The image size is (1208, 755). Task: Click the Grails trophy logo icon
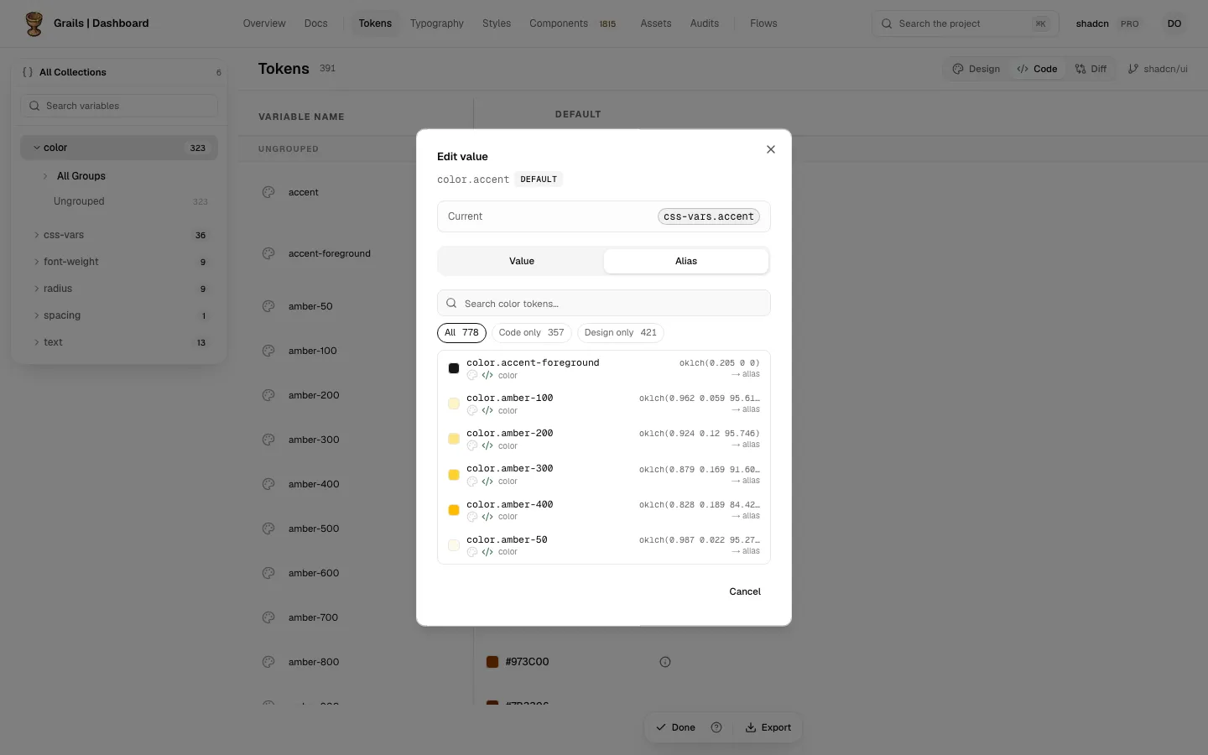point(34,23)
